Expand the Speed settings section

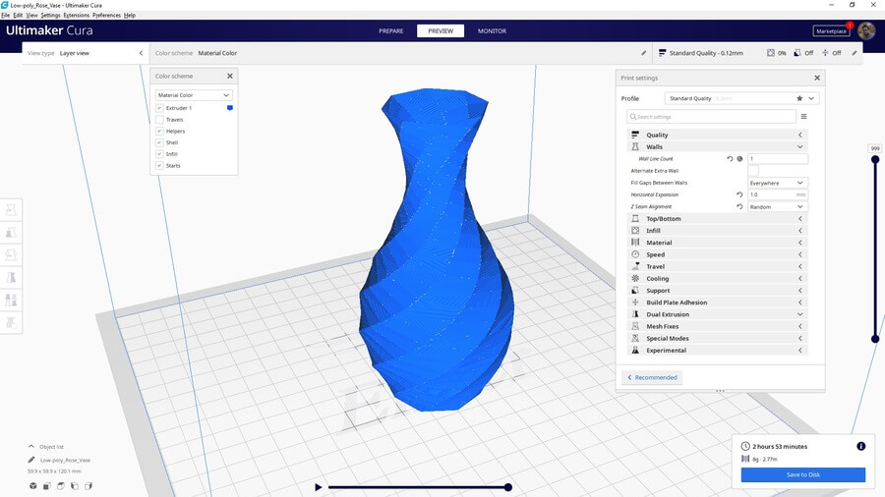tap(717, 254)
